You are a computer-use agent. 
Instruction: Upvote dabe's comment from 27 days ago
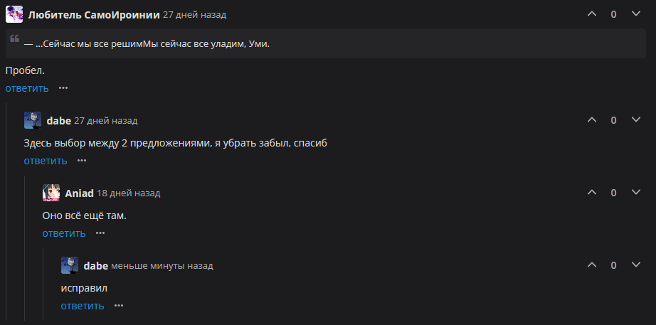(x=591, y=120)
